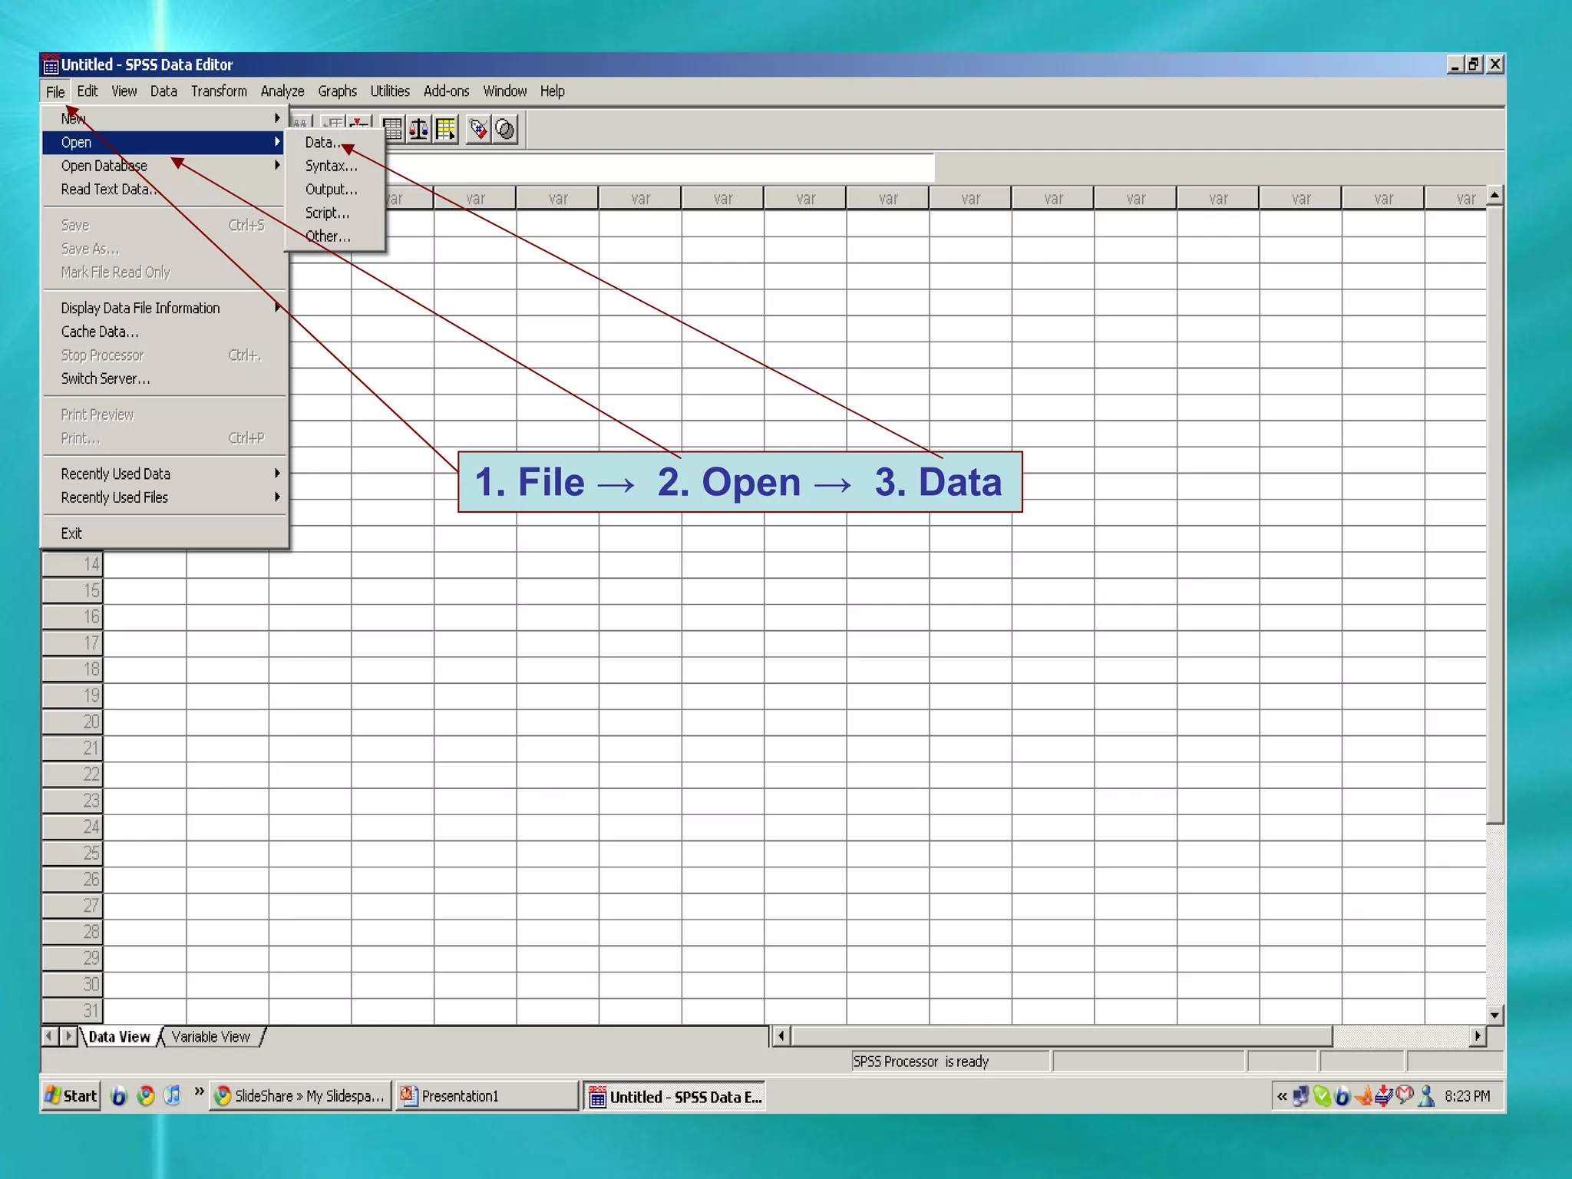Click the Gmail notifier tray icon
This screenshot has height=1179, width=1572.
point(1405,1095)
